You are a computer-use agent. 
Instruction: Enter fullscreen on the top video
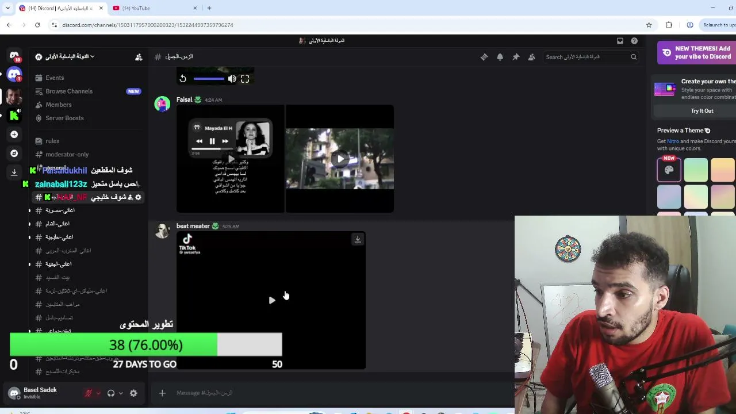245,79
